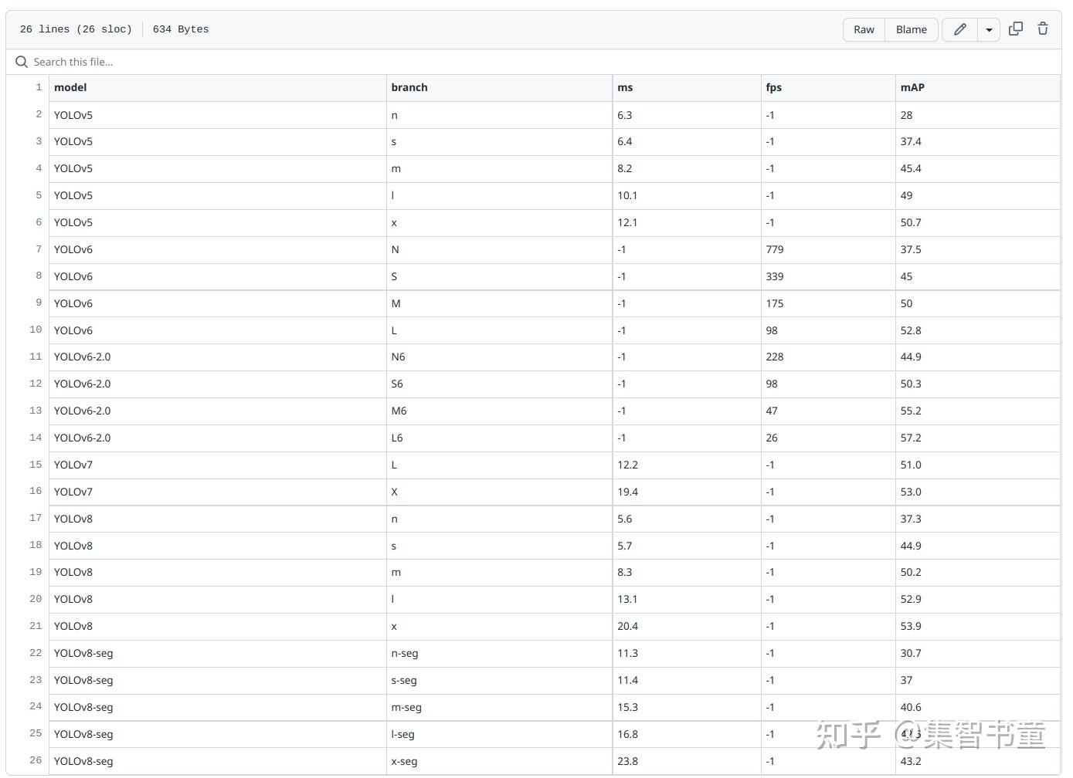
Task: Select the "branch" column header
Action: (x=409, y=87)
